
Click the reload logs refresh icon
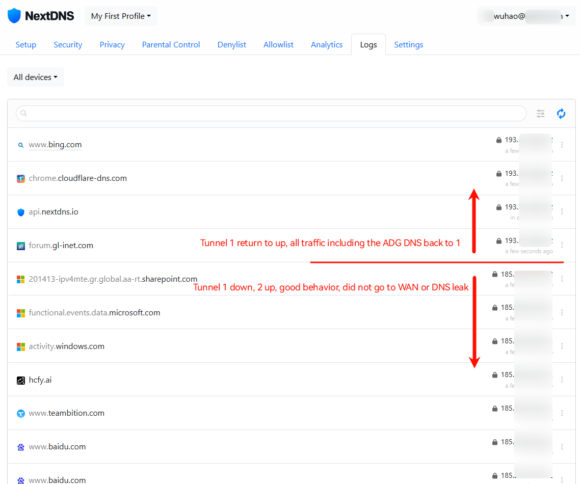(x=561, y=114)
